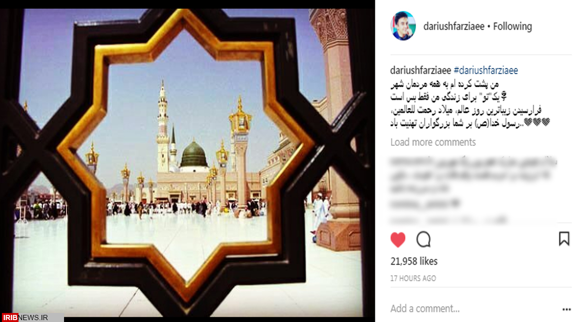Click the white minaret in photo

coord(163,127)
